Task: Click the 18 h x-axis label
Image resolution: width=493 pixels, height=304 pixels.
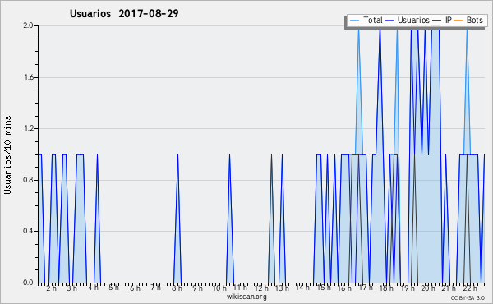Action: pyautogui.click(x=386, y=288)
